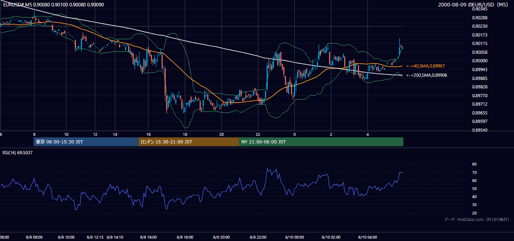Click RSI axis level 30
The image size is (514, 241).
(x=474, y=205)
